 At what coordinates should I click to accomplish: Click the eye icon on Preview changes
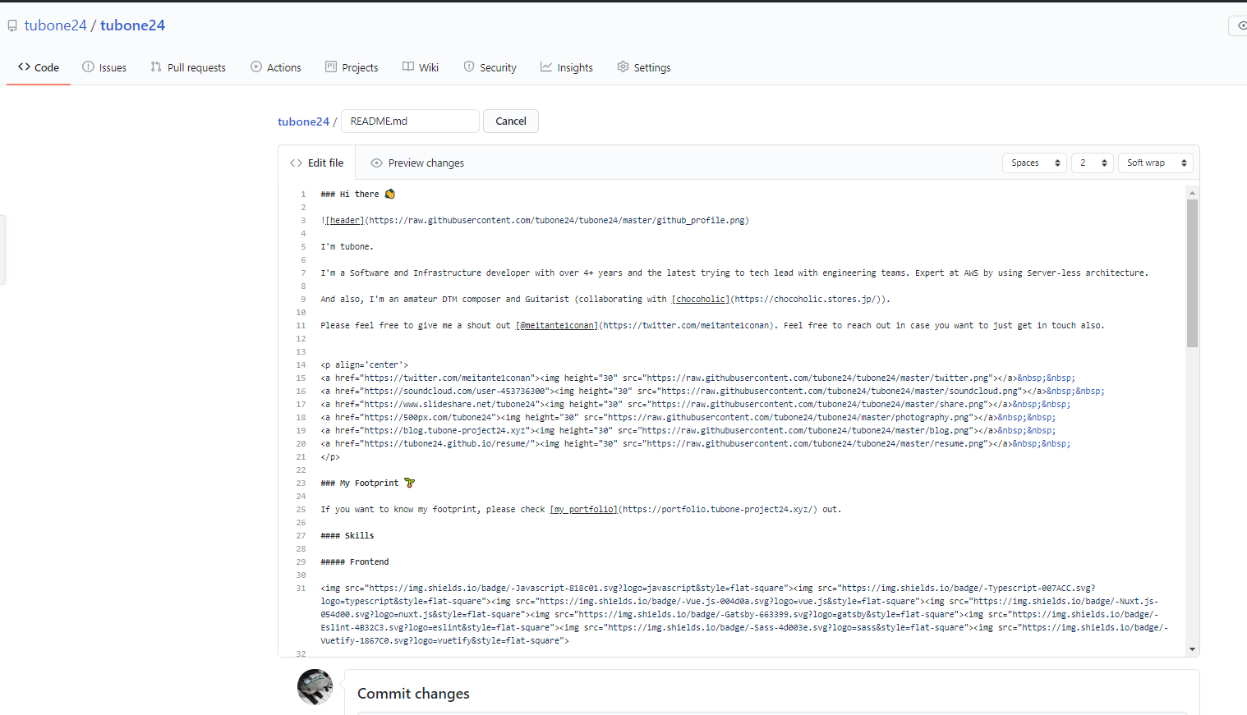[376, 163]
